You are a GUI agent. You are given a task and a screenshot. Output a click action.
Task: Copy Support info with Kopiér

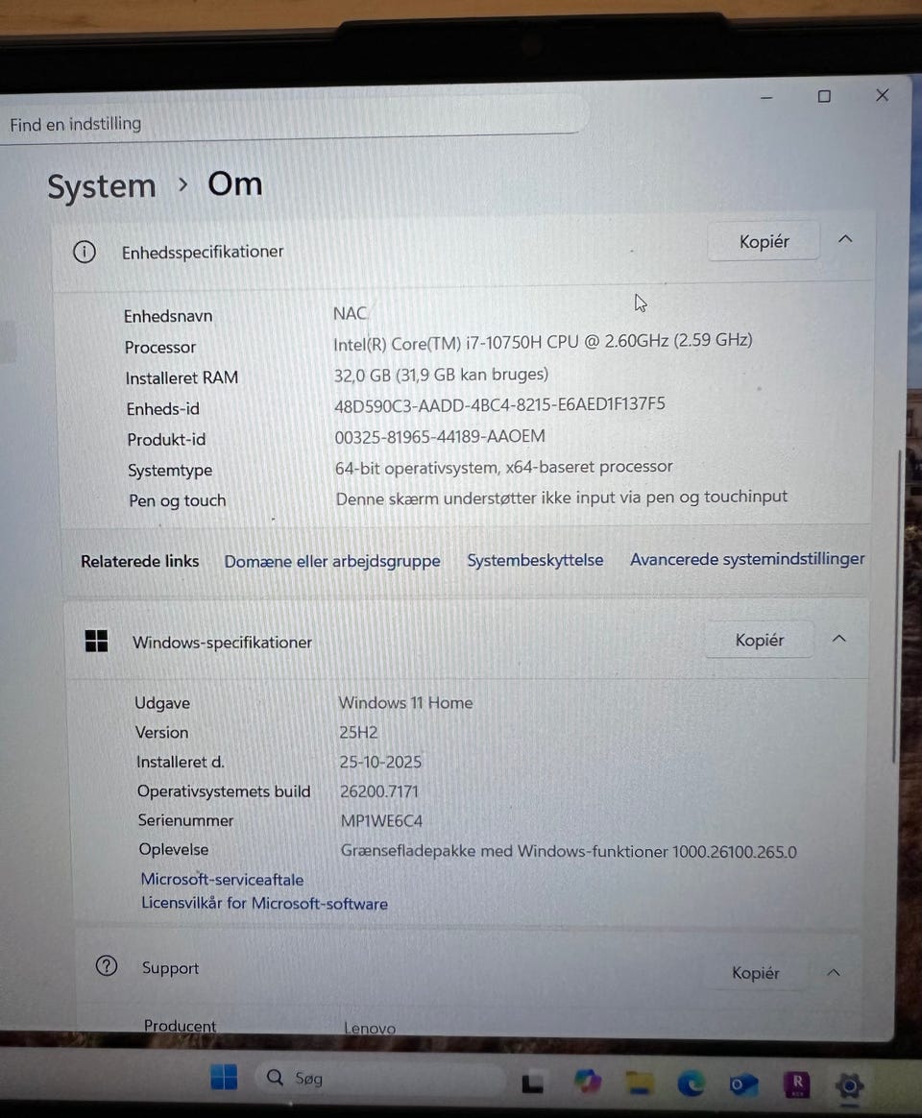pyautogui.click(x=755, y=973)
